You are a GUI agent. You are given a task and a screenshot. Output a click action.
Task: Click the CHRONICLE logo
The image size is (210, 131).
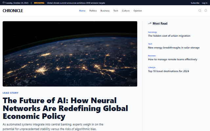click(13, 11)
